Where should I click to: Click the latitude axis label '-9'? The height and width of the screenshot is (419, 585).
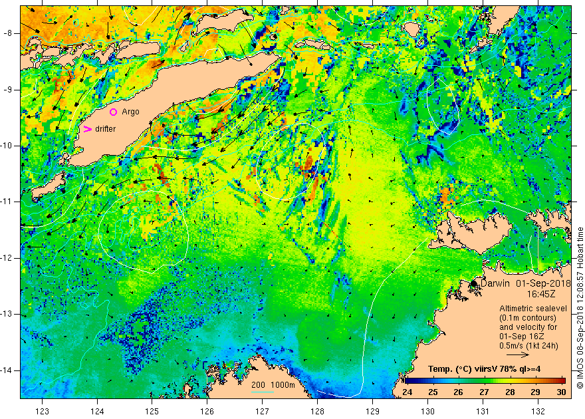coord(8,90)
